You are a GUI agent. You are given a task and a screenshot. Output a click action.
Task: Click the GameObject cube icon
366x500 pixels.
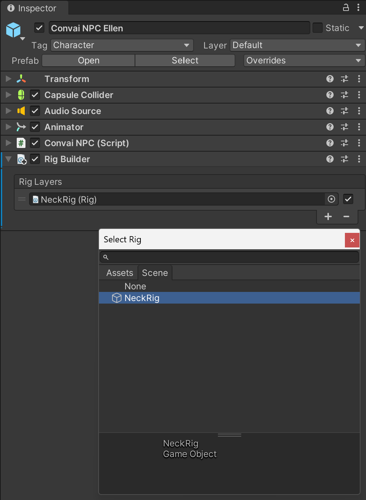[x=13, y=30]
